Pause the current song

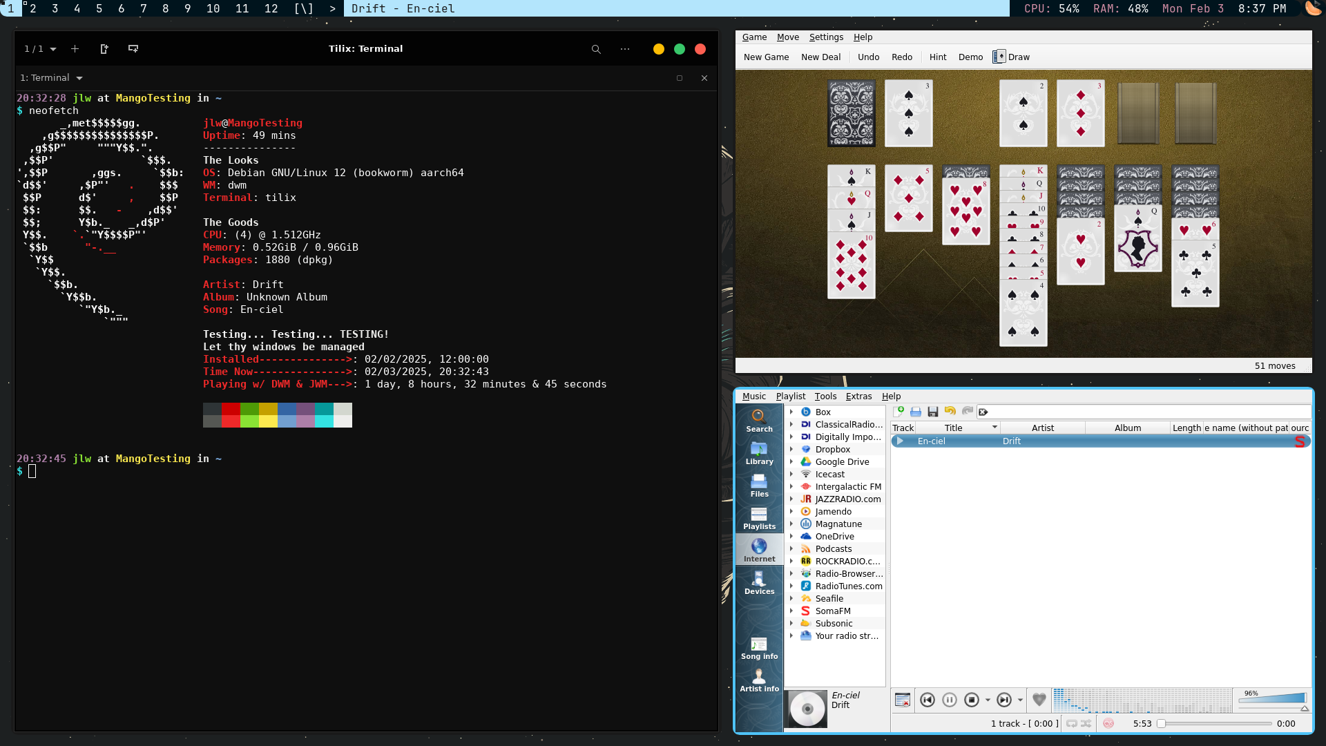coord(950,700)
